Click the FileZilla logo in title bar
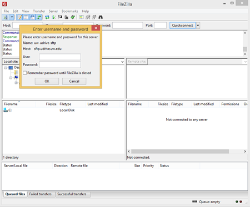Screen dimensions: 250x207 pyautogui.click(x=4, y=4)
